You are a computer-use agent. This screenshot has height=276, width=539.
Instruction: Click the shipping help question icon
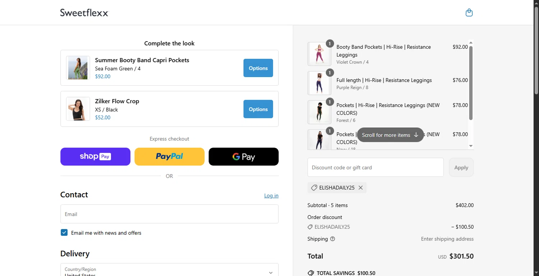[332, 239]
